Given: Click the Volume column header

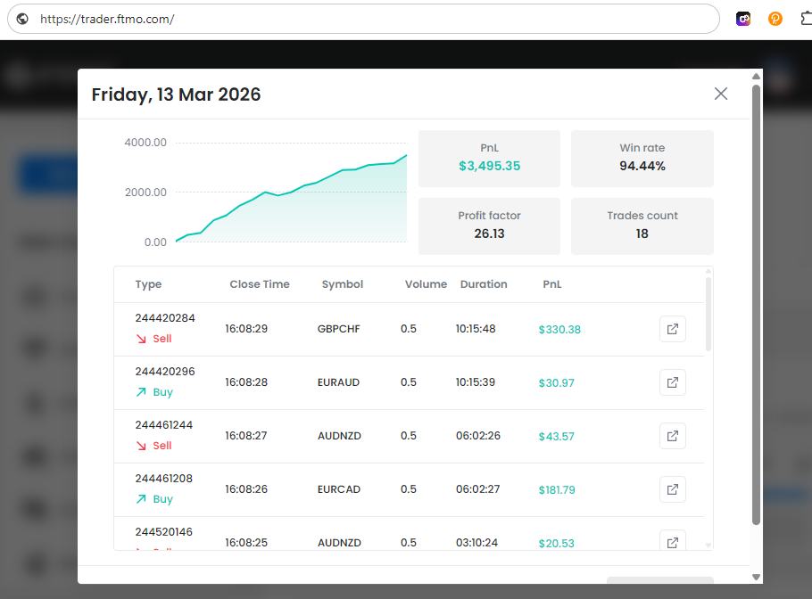Looking at the screenshot, I should pos(426,284).
